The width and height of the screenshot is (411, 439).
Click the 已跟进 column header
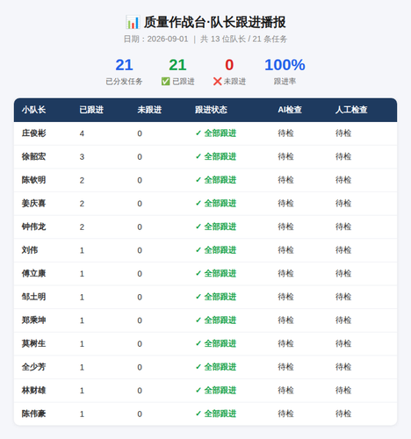(91, 110)
